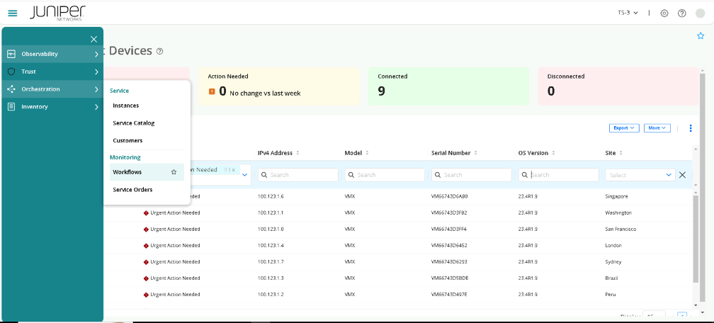Click the Juniper Networks logo
This screenshot has width=714, height=323.
pyautogui.click(x=58, y=13)
